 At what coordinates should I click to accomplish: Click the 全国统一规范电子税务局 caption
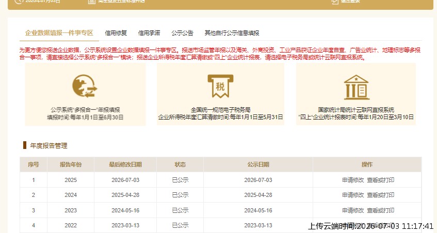[x=220, y=110]
